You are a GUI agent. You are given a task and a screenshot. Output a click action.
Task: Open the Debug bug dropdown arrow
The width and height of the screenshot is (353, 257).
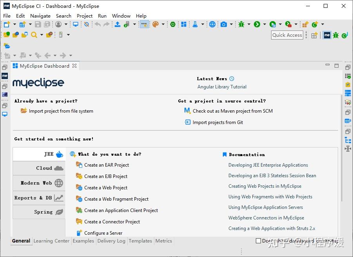coord(249,24)
